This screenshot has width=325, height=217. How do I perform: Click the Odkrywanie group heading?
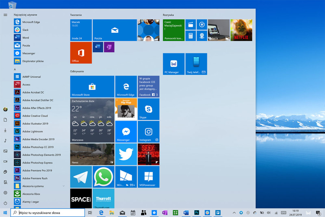(77, 71)
